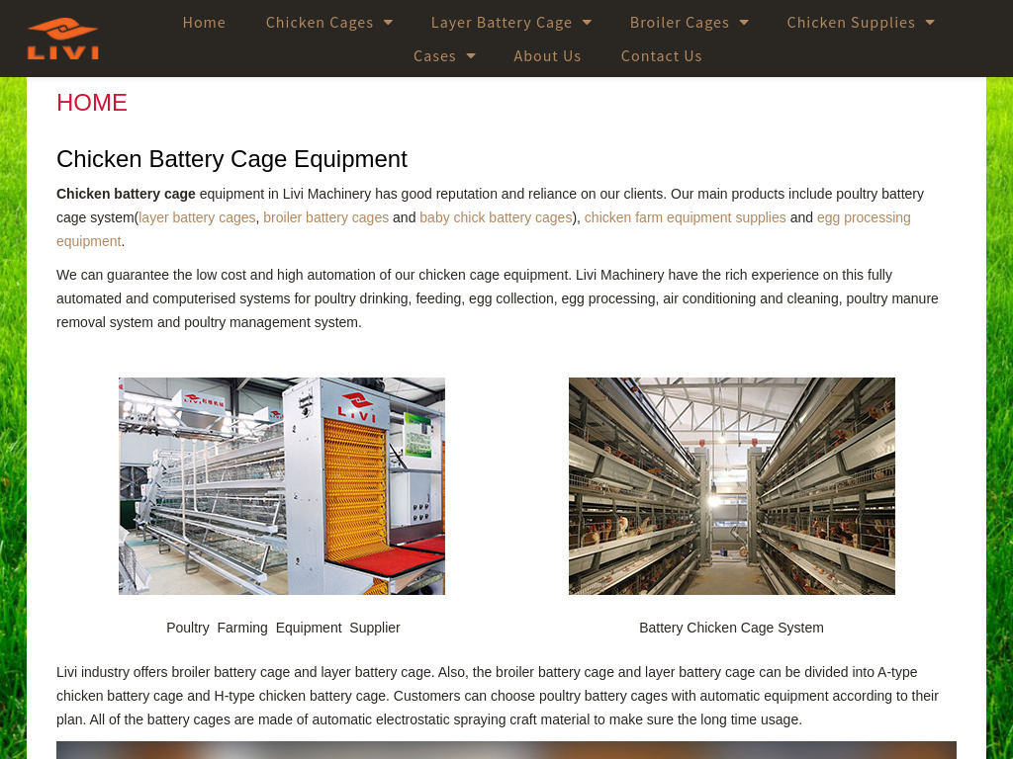Click the bold Chicken battery cage text
Image resolution: width=1013 pixels, height=759 pixels.
coord(126,194)
